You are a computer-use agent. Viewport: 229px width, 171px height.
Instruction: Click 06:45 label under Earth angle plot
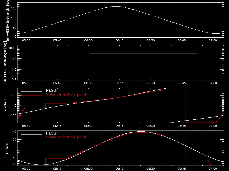point(182,40)
